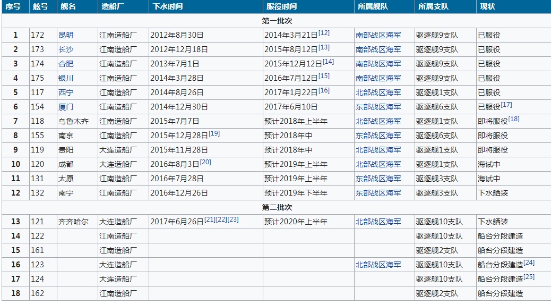Follow citation [25] in hull 124 row
The height and width of the screenshot is (304, 551).
(x=529, y=277)
